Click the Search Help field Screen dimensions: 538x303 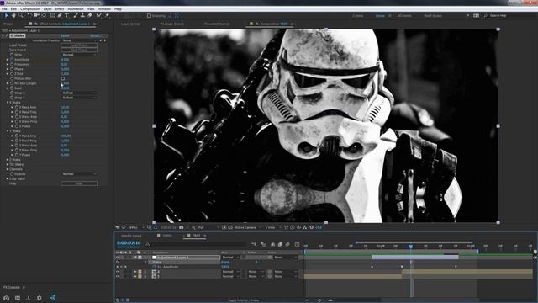[x=498, y=15]
